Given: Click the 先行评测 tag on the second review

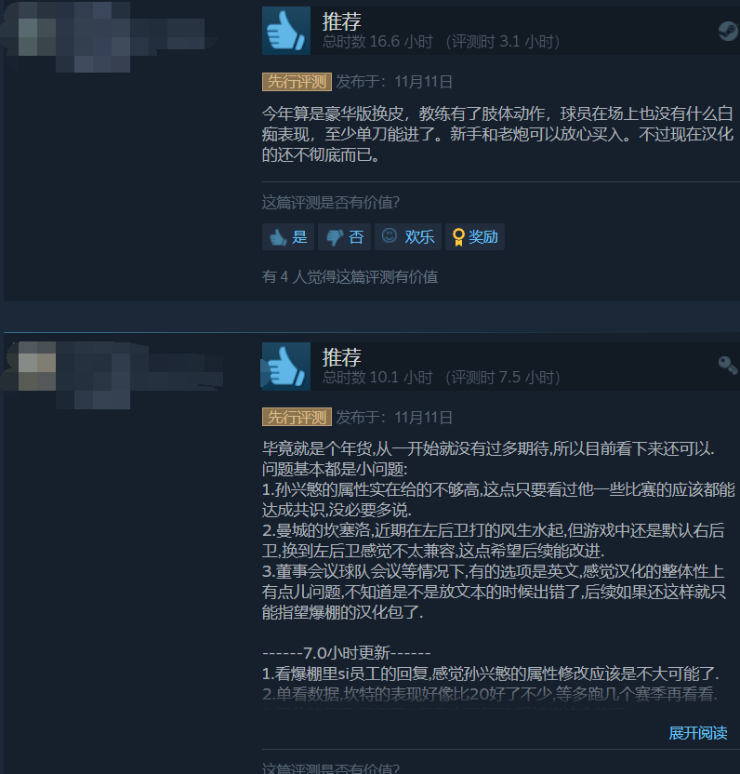Looking at the screenshot, I should [x=297, y=417].
